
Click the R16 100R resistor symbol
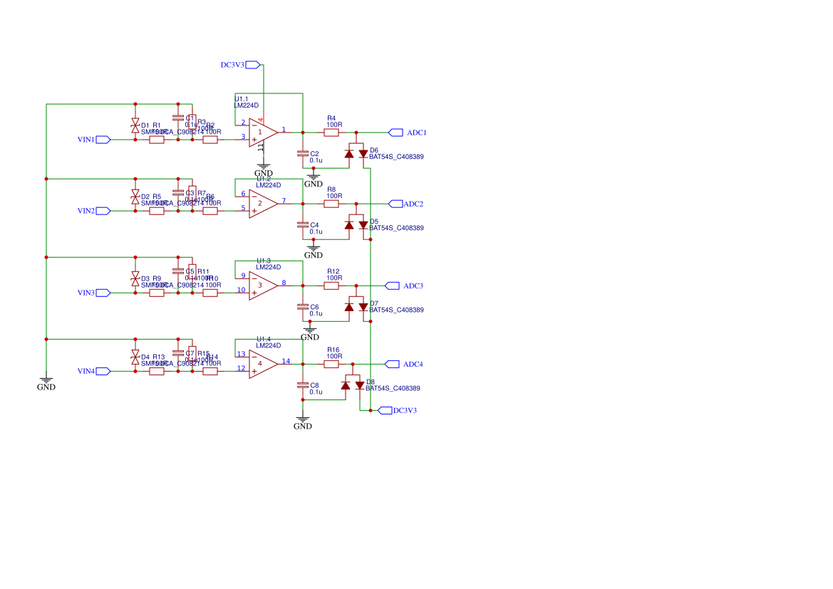click(331, 365)
